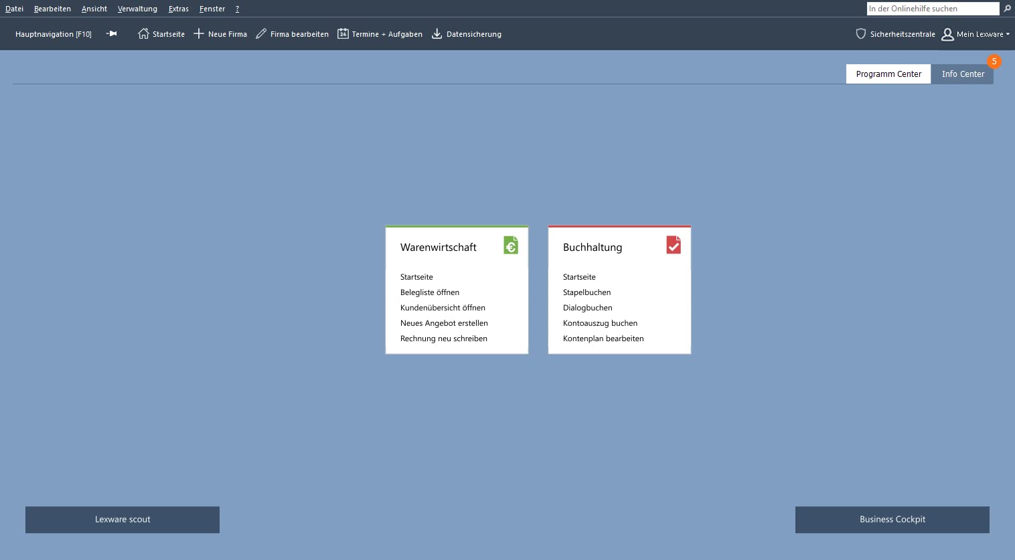Screen dimensions: 1015x560
Task: Click the download icon for Datensicherung
Action: coord(437,33)
